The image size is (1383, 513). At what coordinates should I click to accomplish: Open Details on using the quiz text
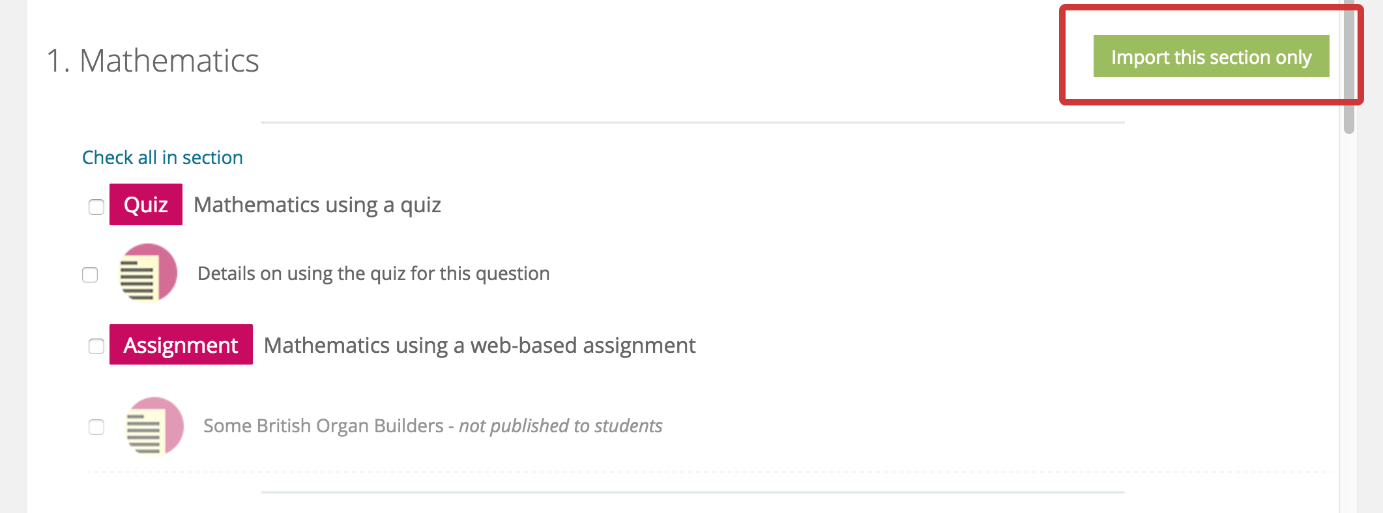click(373, 273)
